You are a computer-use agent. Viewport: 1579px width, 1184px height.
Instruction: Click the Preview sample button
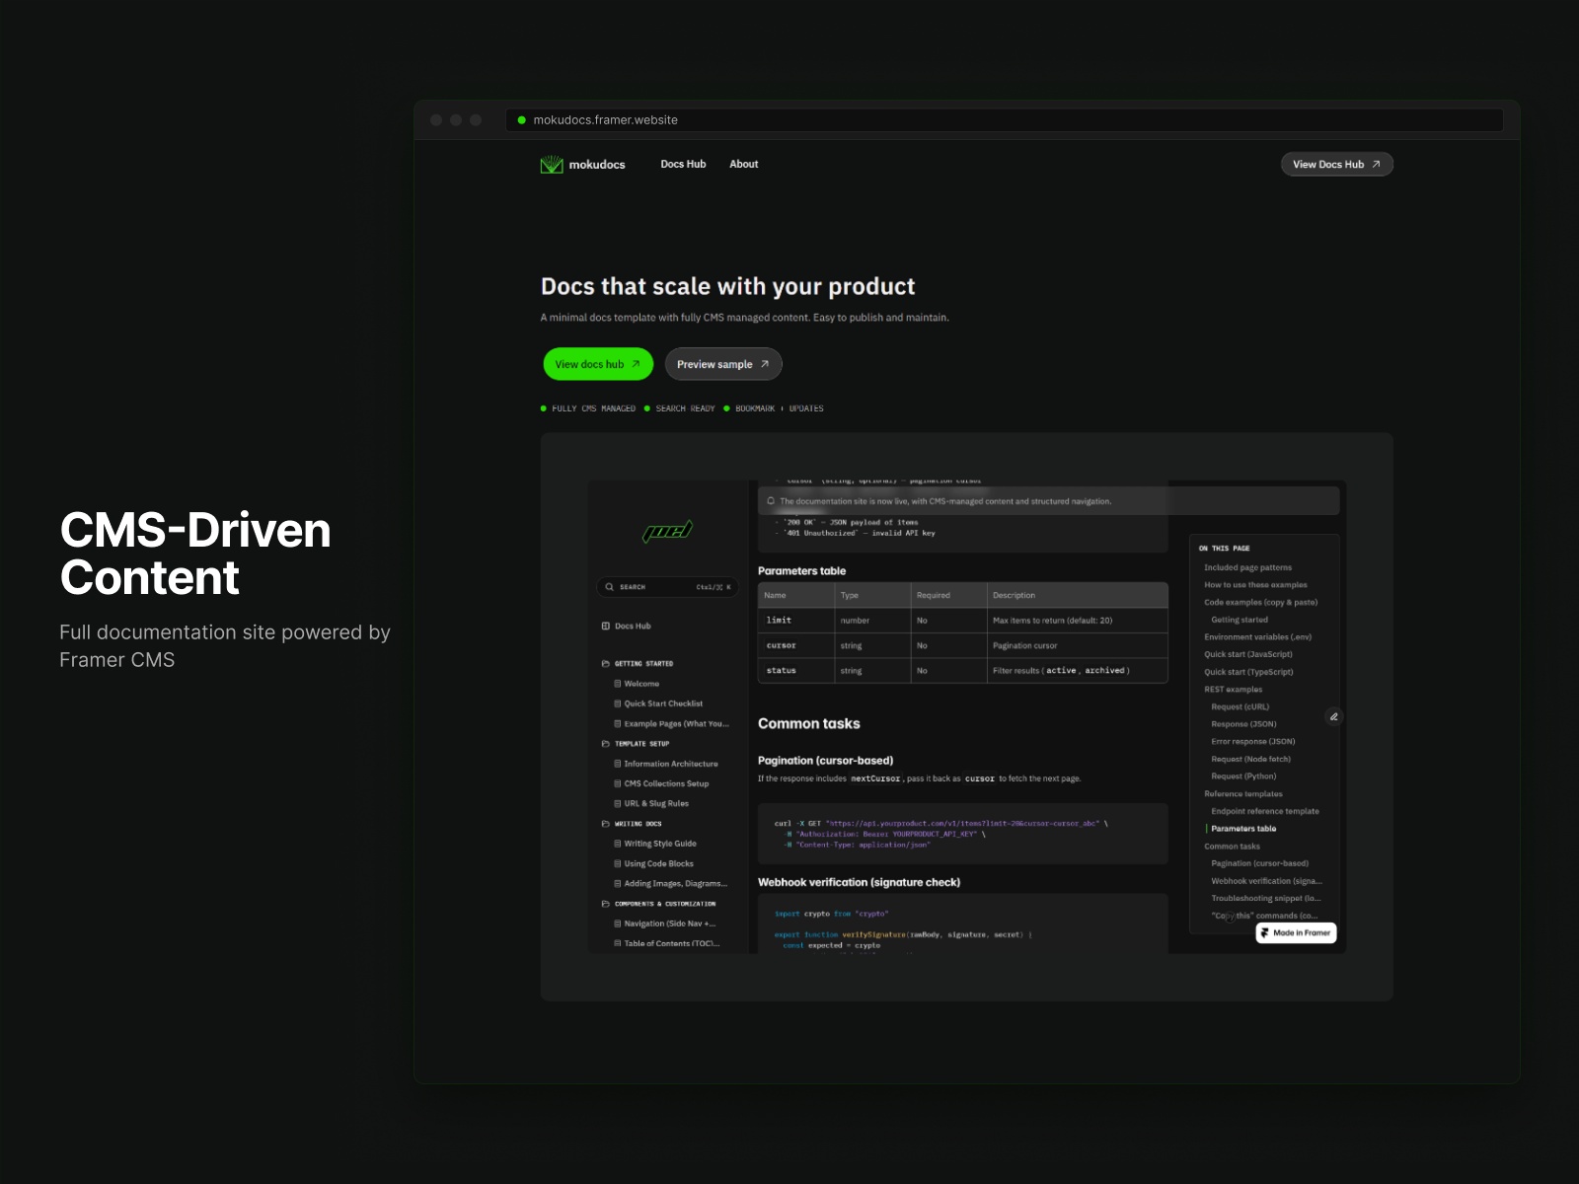(x=723, y=364)
